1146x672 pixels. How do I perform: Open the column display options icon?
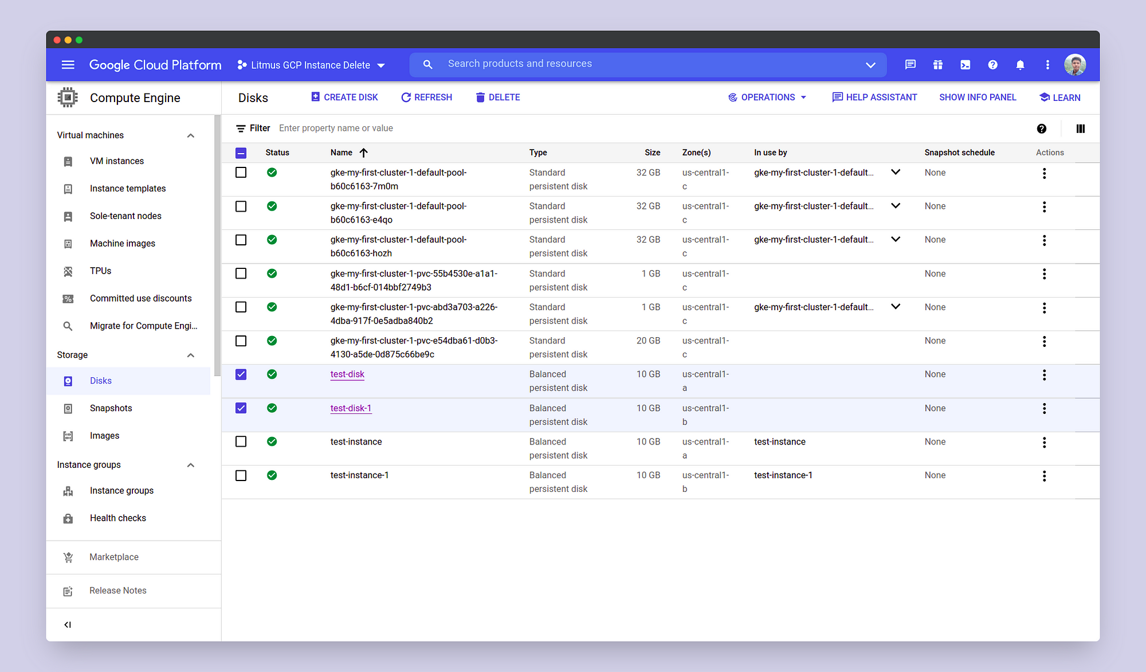(1081, 129)
